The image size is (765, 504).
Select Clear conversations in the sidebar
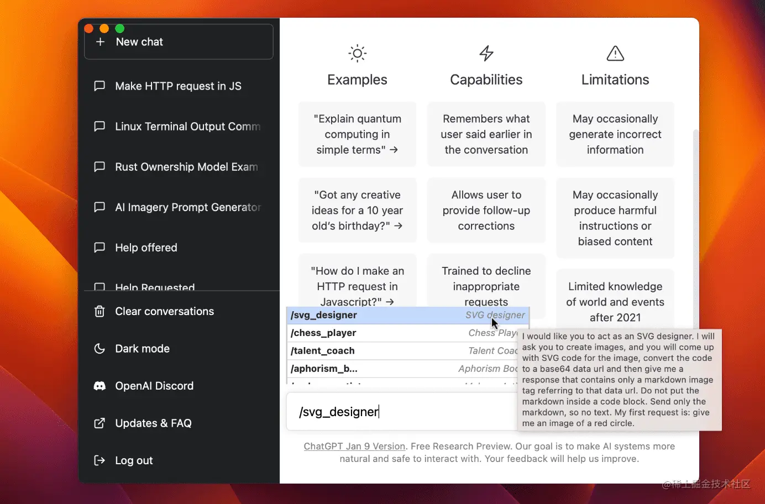(179, 312)
